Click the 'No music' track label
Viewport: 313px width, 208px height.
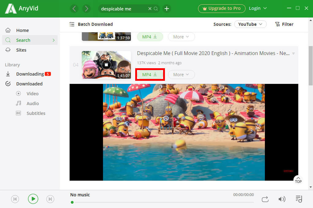click(x=80, y=195)
